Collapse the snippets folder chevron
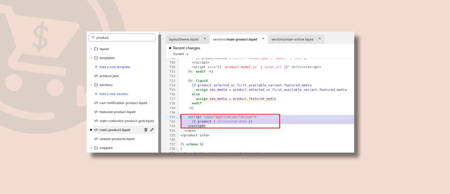Image resolution: width=450 pixels, height=194 pixels. pyautogui.click(x=91, y=148)
